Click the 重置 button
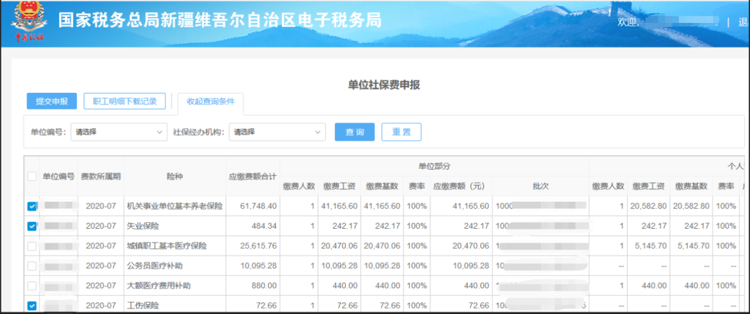The image size is (750, 314). click(401, 132)
